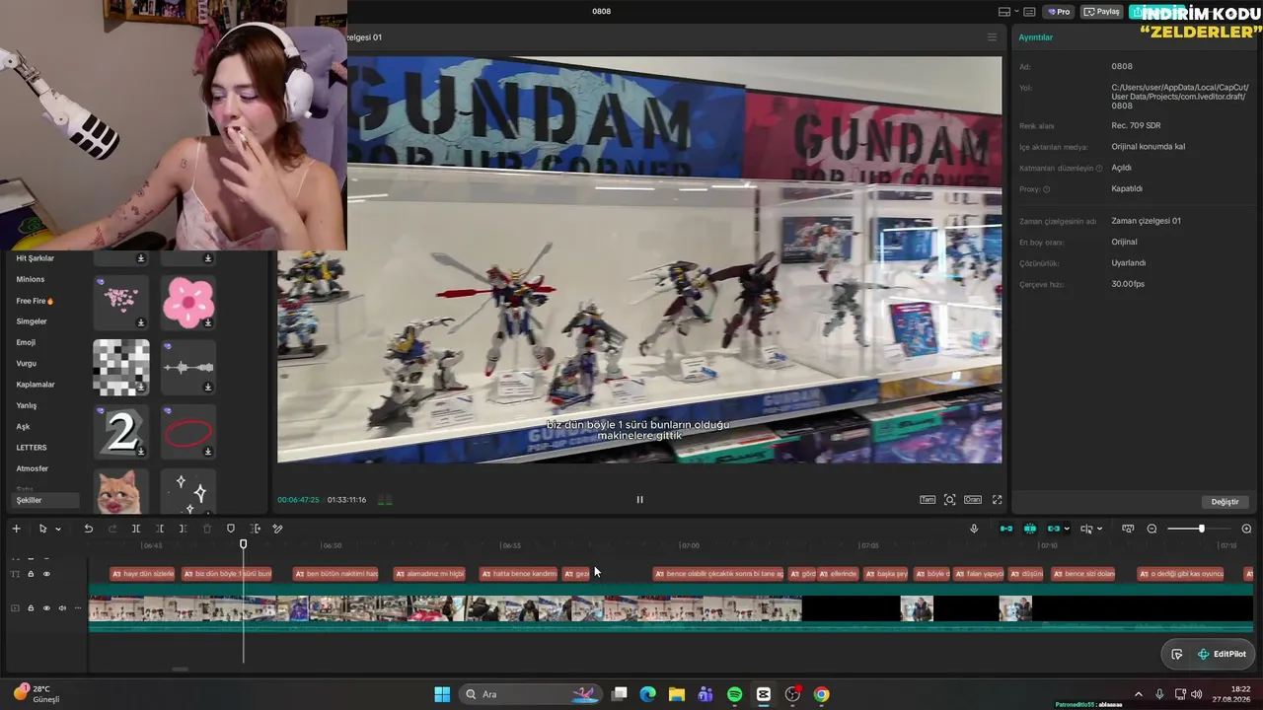This screenshot has height=710, width=1263.
Task: Toggle the main track magnet
Action: [x=1006, y=529]
